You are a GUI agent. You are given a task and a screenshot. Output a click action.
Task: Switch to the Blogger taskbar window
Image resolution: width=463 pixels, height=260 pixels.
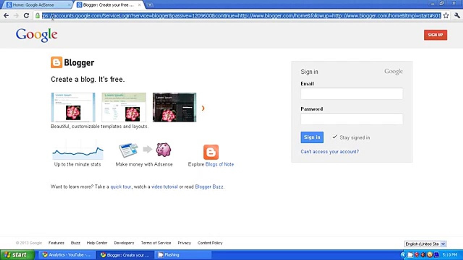tap(125, 255)
